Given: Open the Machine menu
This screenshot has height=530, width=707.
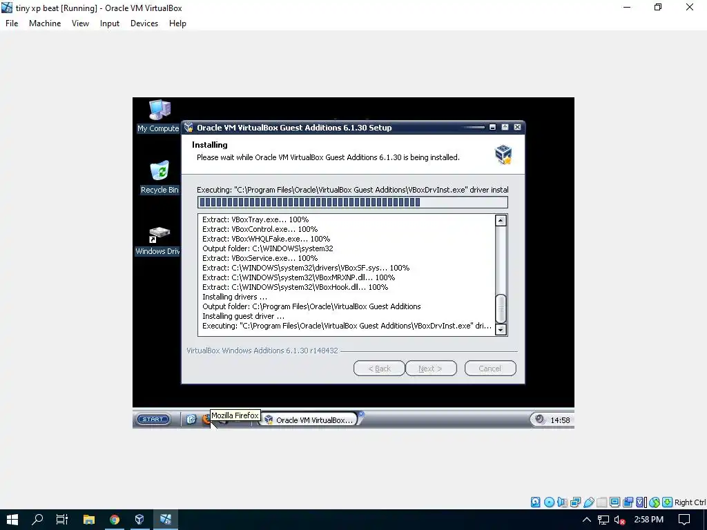Looking at the screenshot, I should (x=45, y=23).
